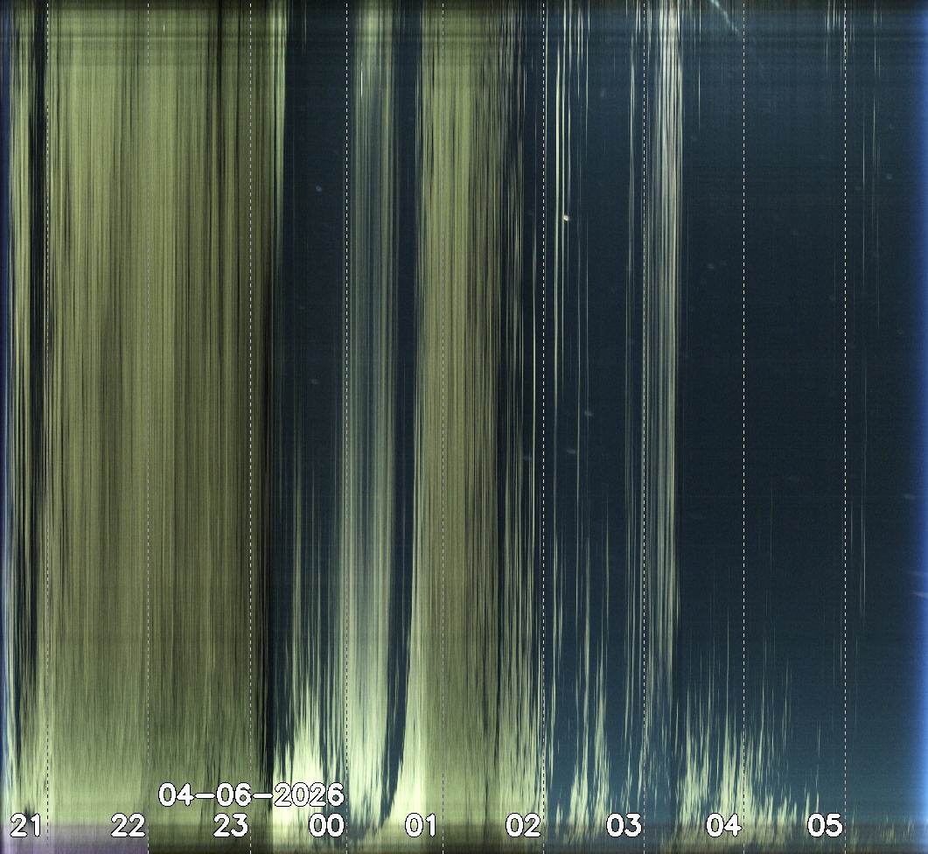This screenshot has height=854, width=928.
Task: Click the bright white dot in the sky
Action: click(x=566, y=218)
